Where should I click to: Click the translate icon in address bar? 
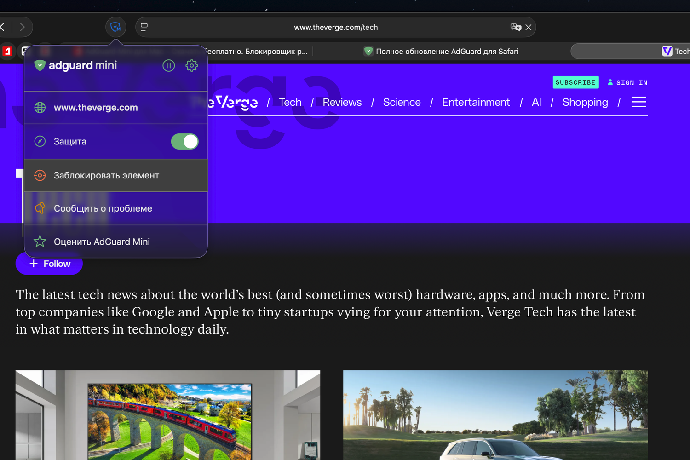click(516, 27)
